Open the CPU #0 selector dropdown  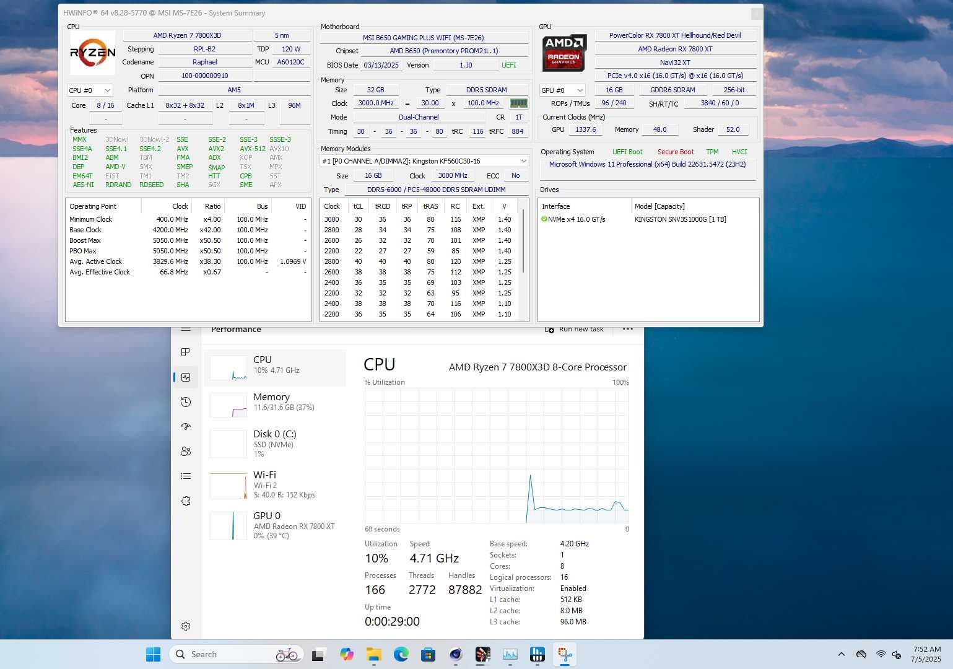[90, 90]
